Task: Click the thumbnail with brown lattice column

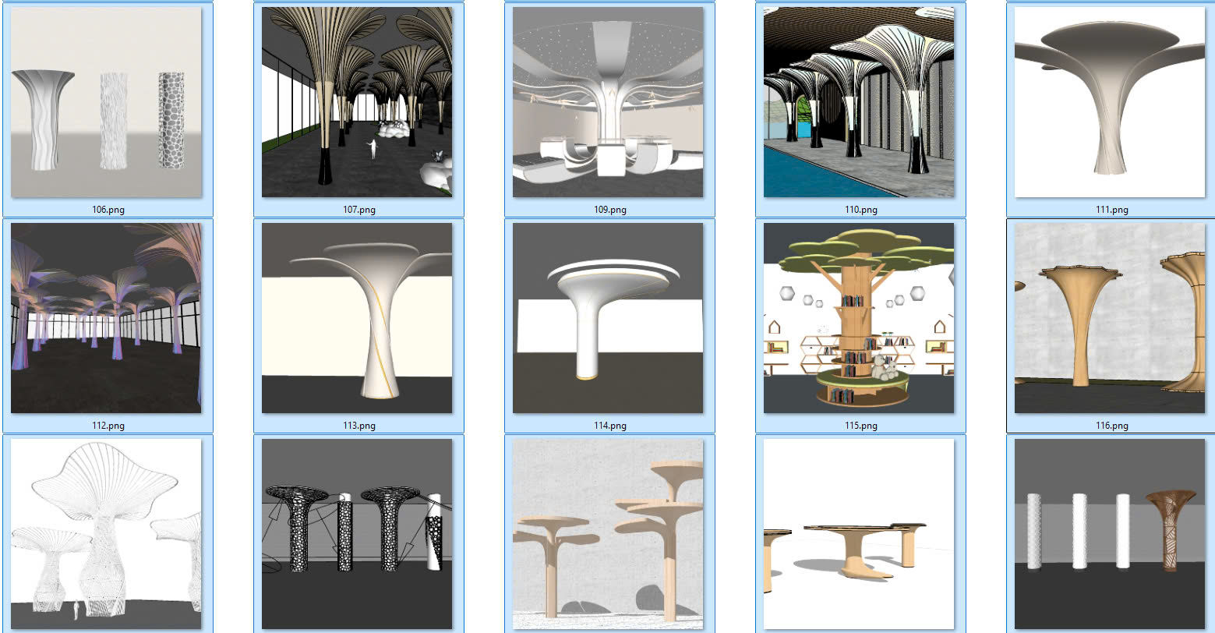Action: click(1110, 534)
